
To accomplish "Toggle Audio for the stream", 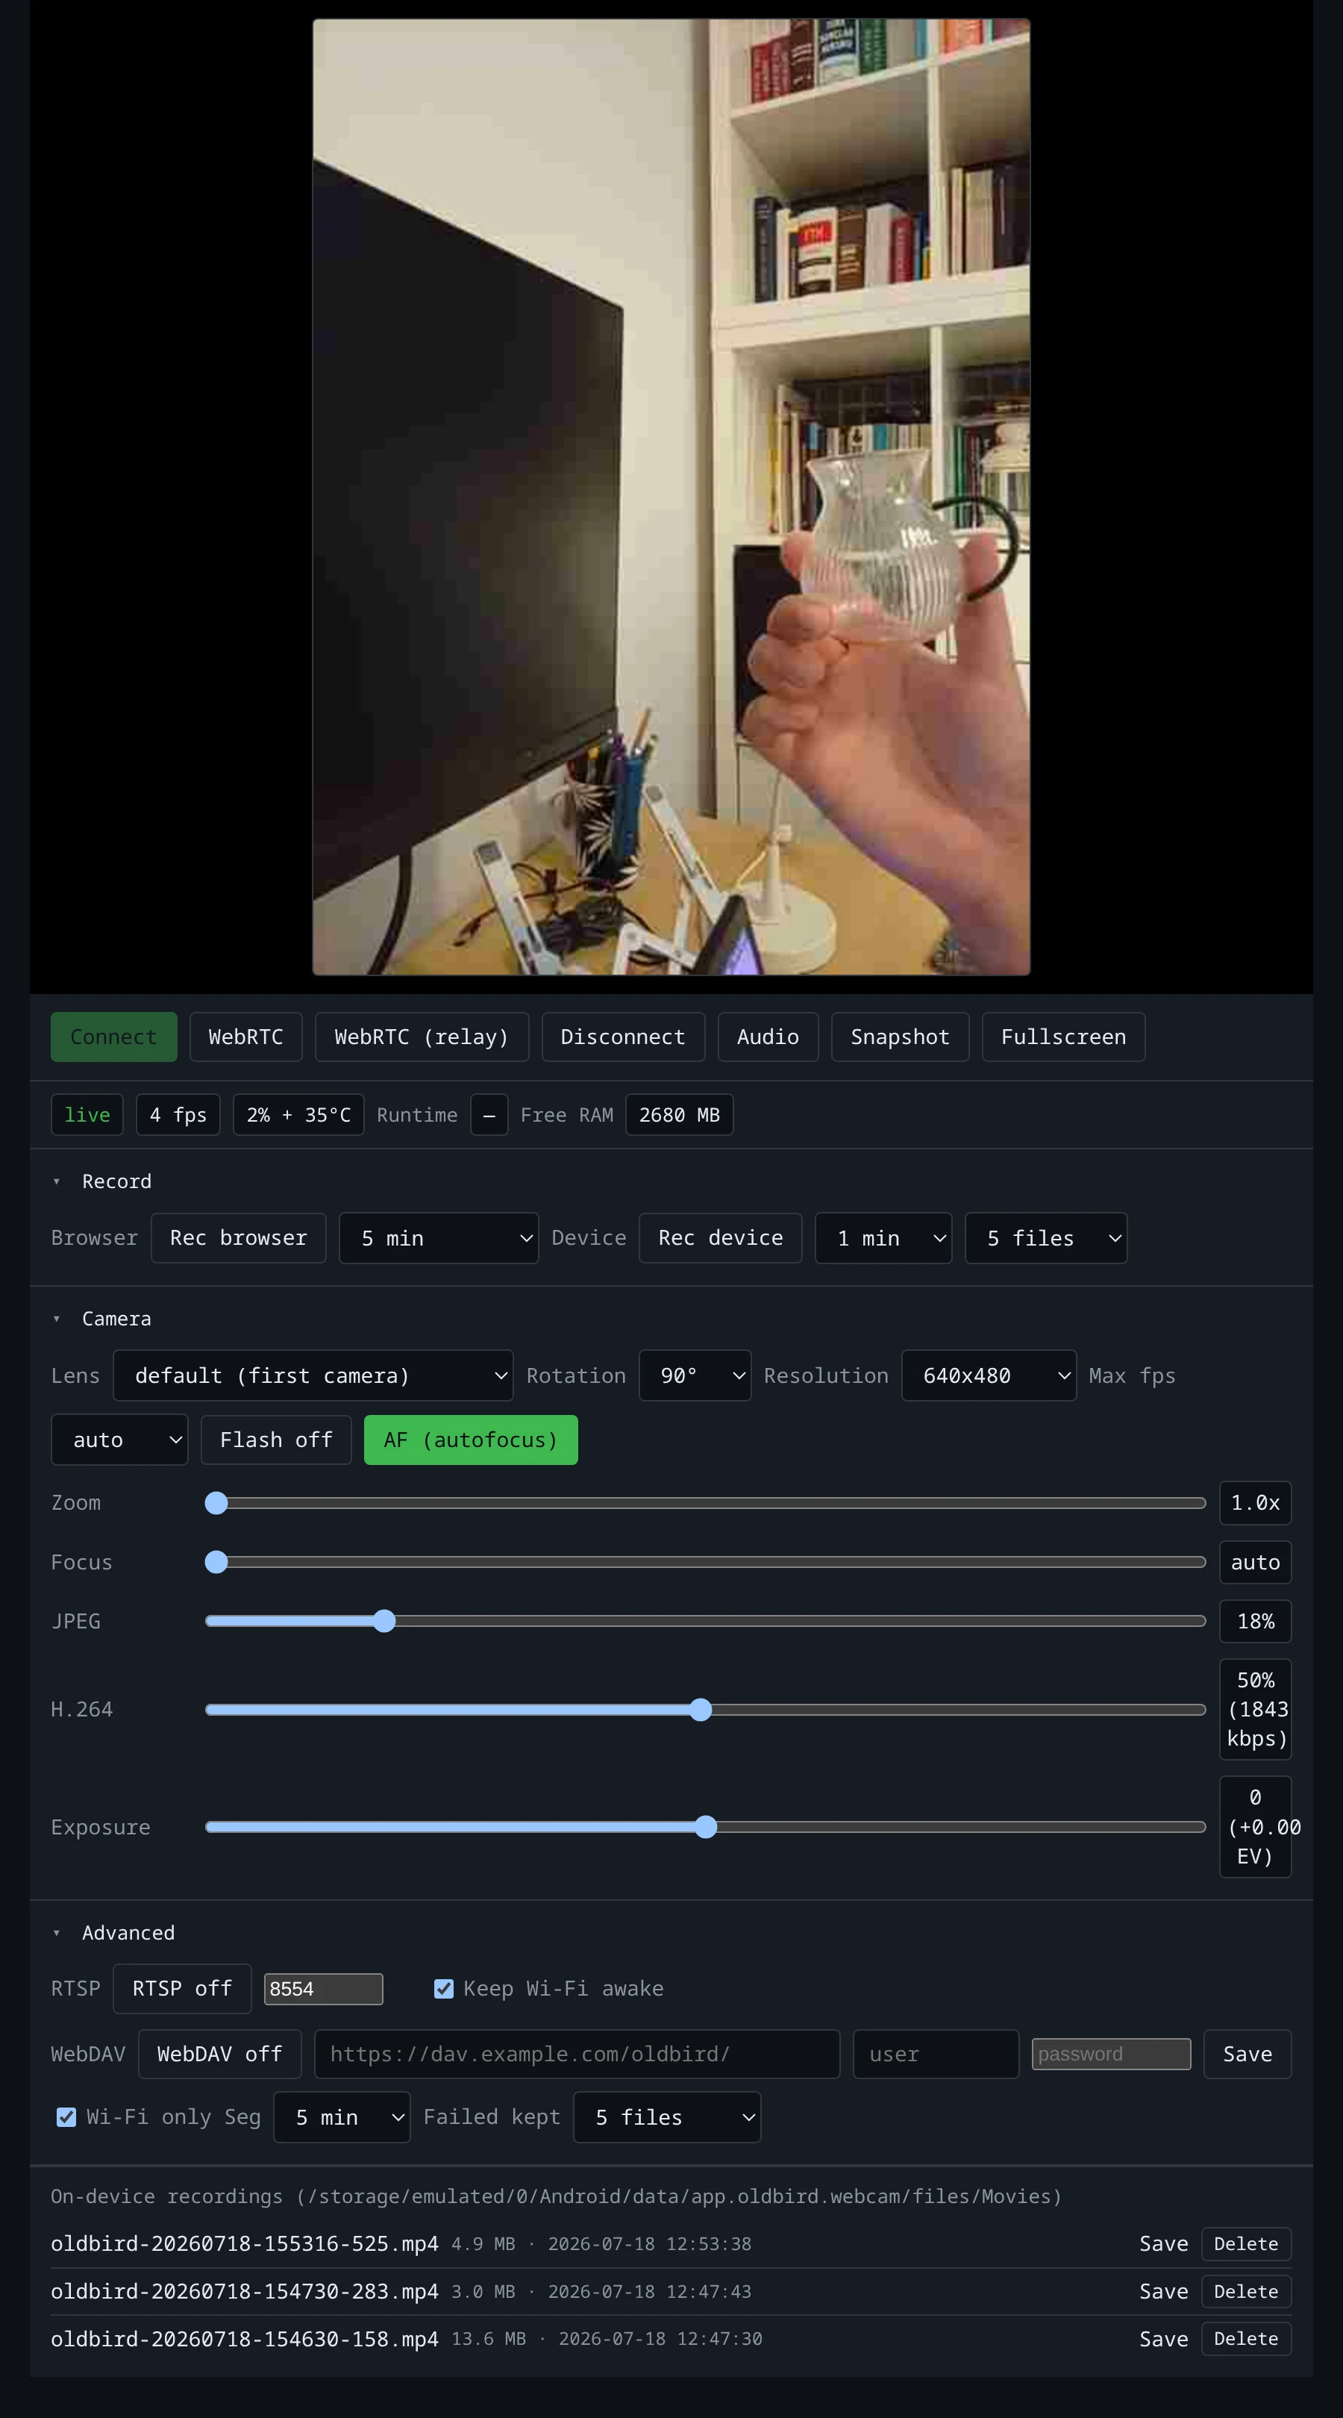I will pyautogui.click(x=768, y=1037).
